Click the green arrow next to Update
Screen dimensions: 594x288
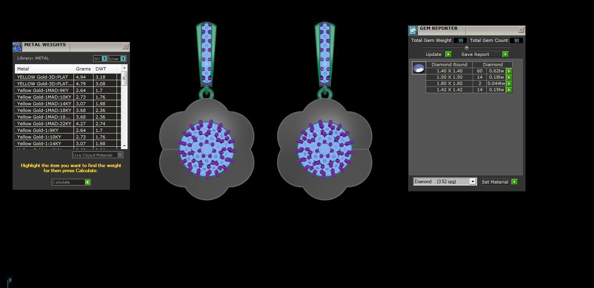(x=448, y=54)
